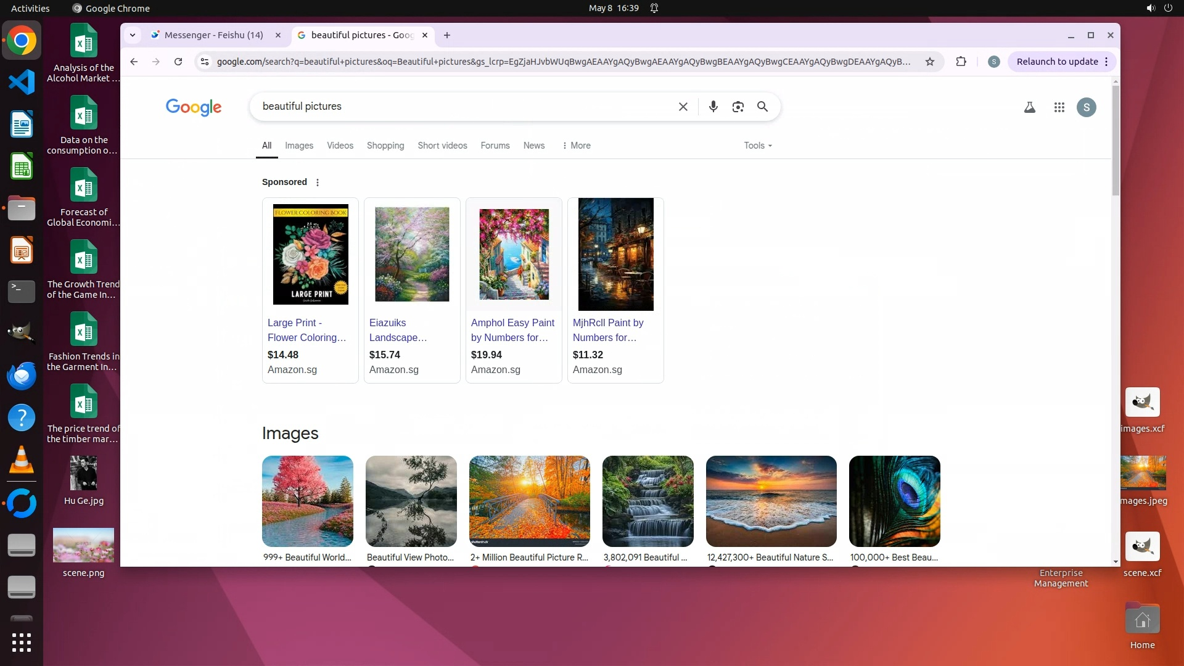The height and width of the screenshot is (666, 1184).
Task: Open the Google apps grid
Action: click(x=1059, y=107)
